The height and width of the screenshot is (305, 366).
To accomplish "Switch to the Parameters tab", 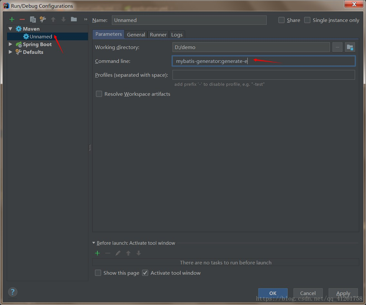I will tap(109, 34).
